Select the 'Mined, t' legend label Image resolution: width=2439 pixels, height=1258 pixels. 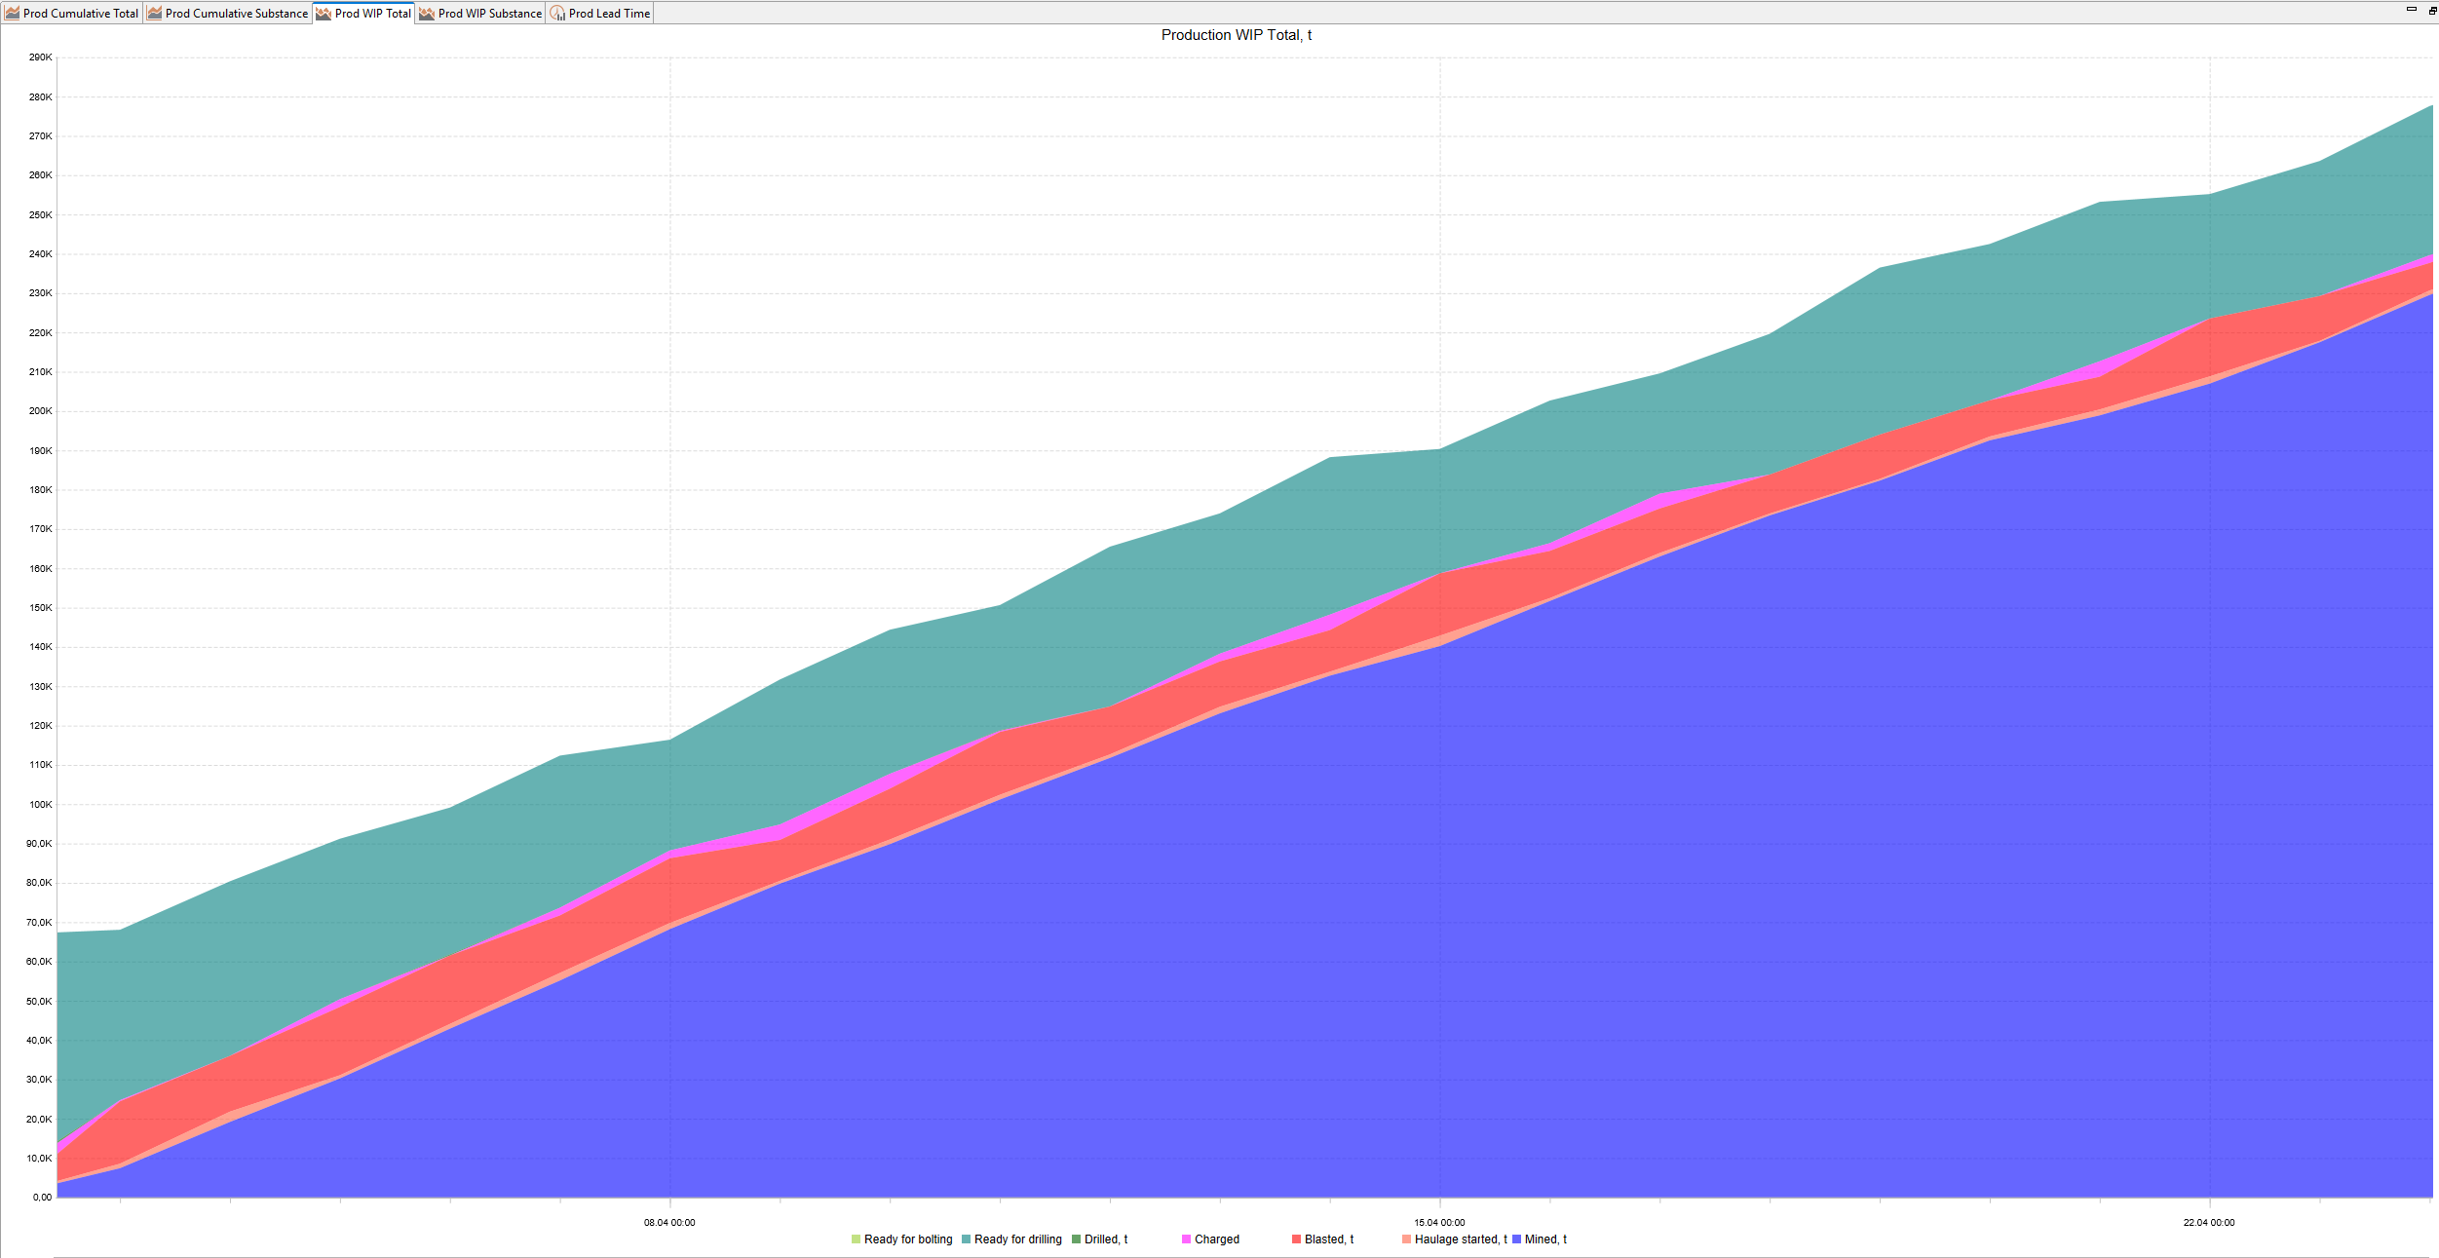[x=1545, y=1239]
